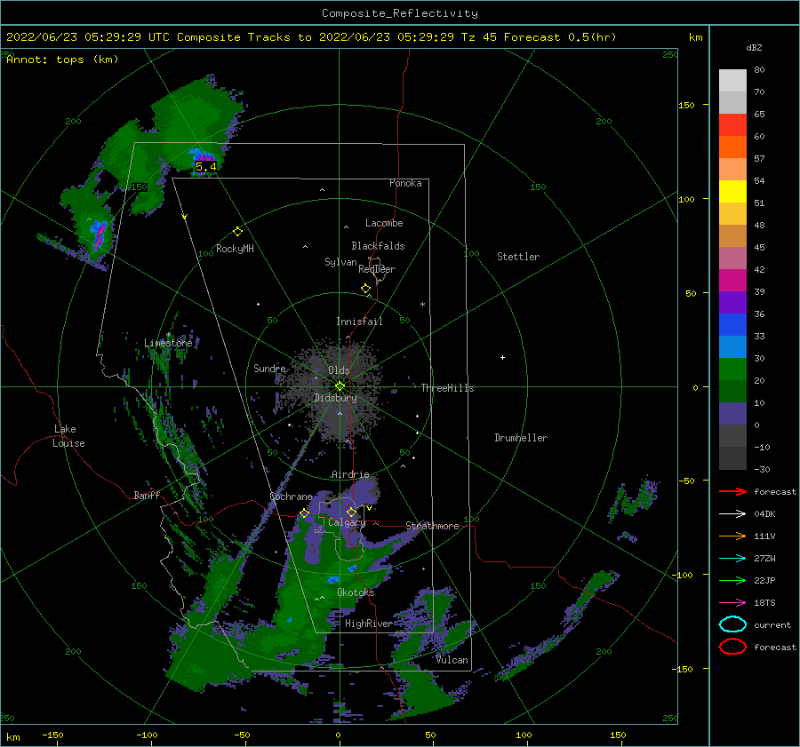Click the red forecast ellipse legend icon

(732, 647)
